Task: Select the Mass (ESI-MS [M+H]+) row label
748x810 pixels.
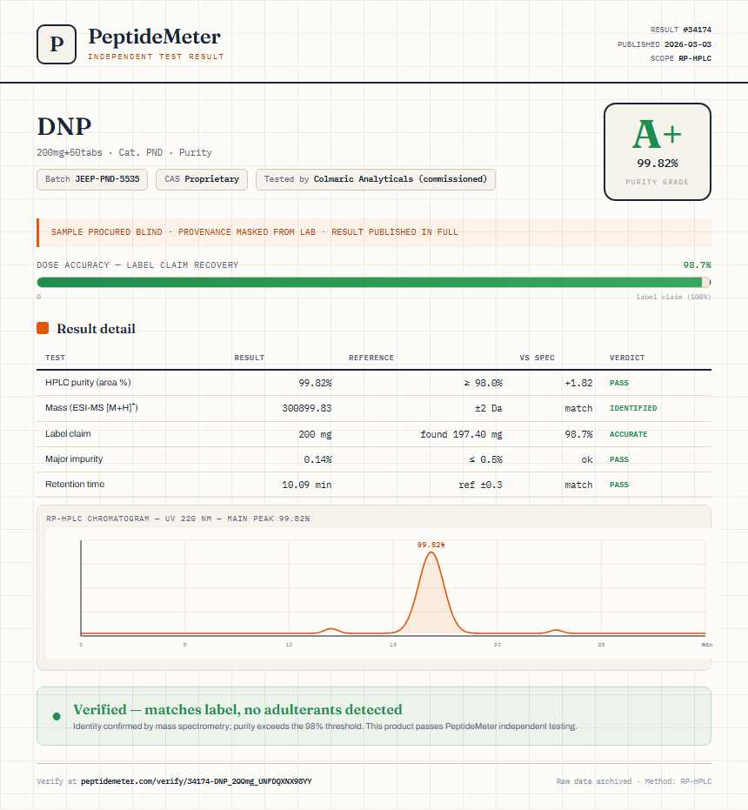Action: coord(91,407)
